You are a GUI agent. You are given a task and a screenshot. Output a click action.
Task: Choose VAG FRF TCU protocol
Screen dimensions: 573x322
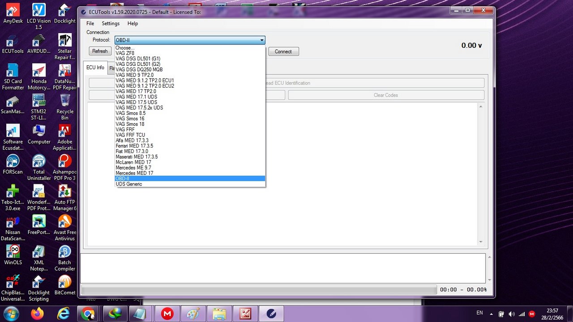(190, 135)
